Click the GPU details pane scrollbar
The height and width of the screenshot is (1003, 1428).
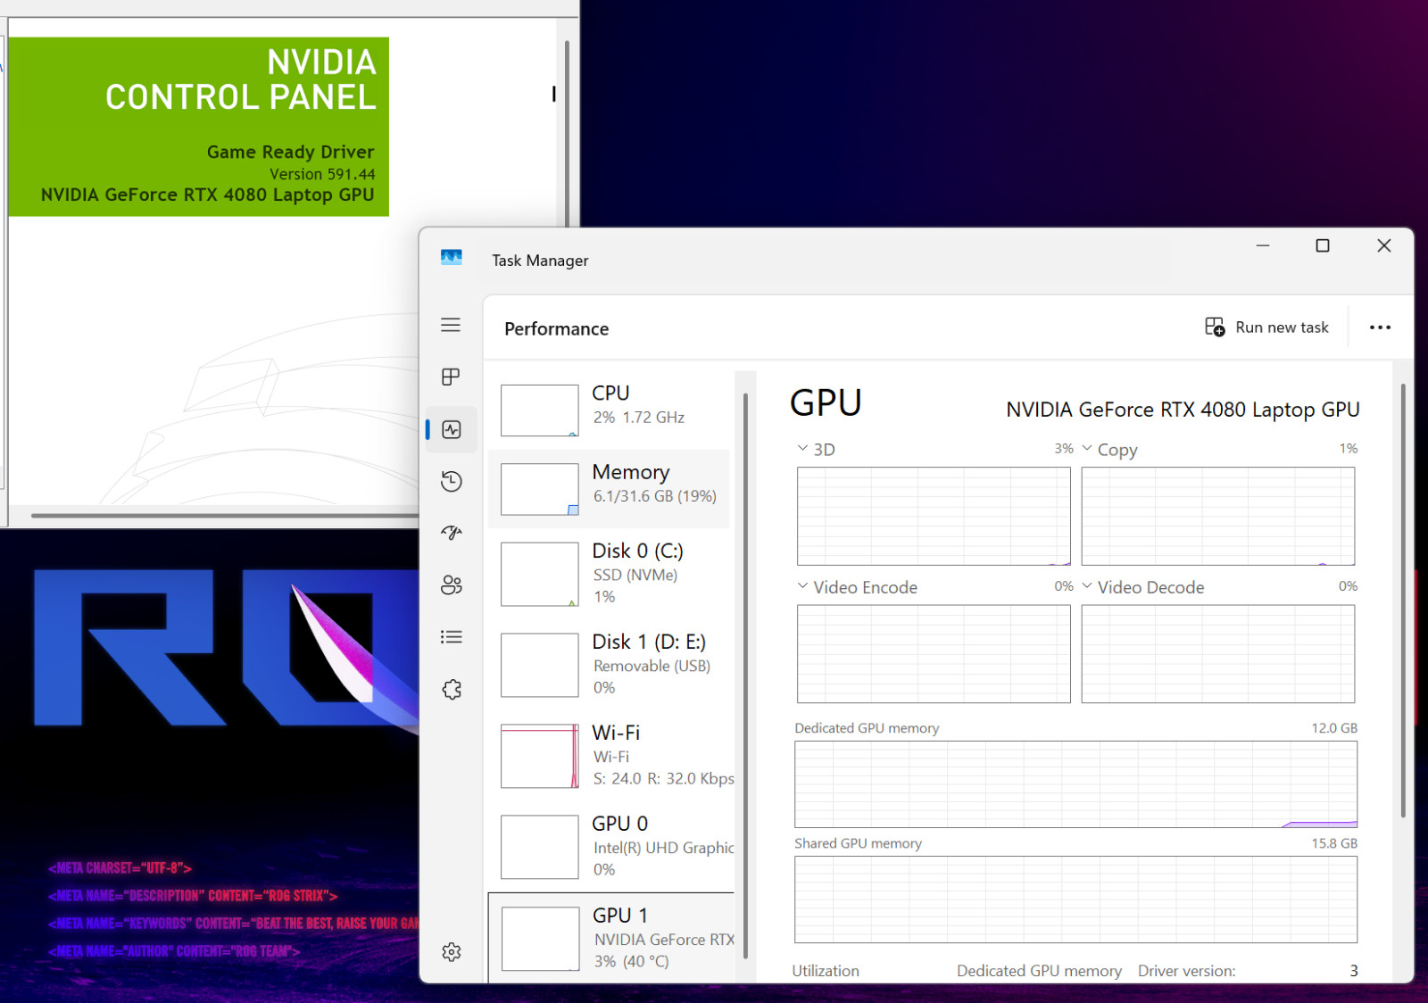pos(1403,600)
